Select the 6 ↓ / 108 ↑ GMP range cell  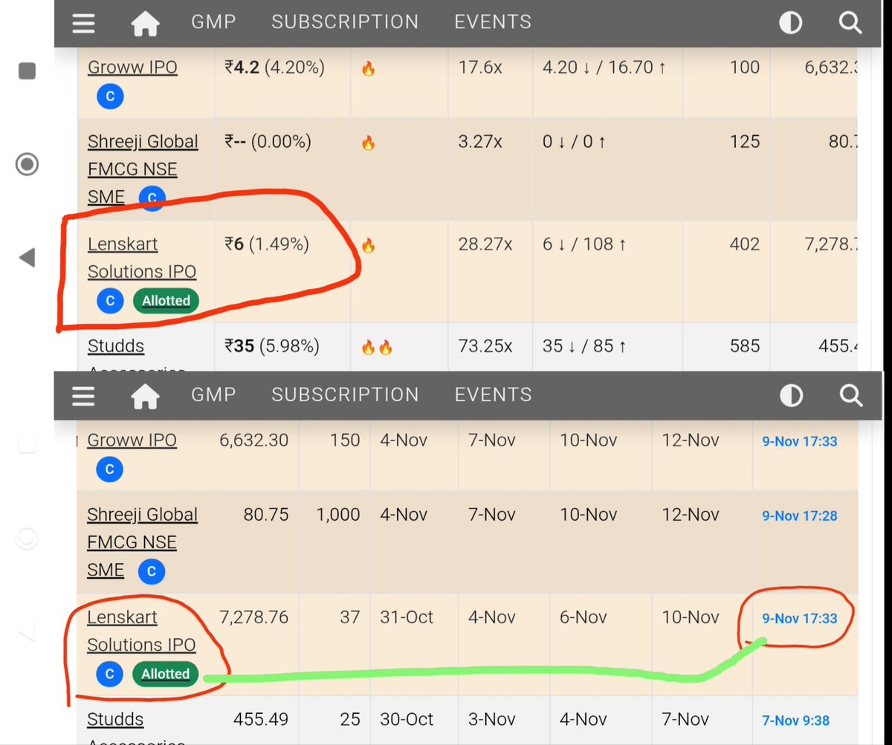coord(584,244)
